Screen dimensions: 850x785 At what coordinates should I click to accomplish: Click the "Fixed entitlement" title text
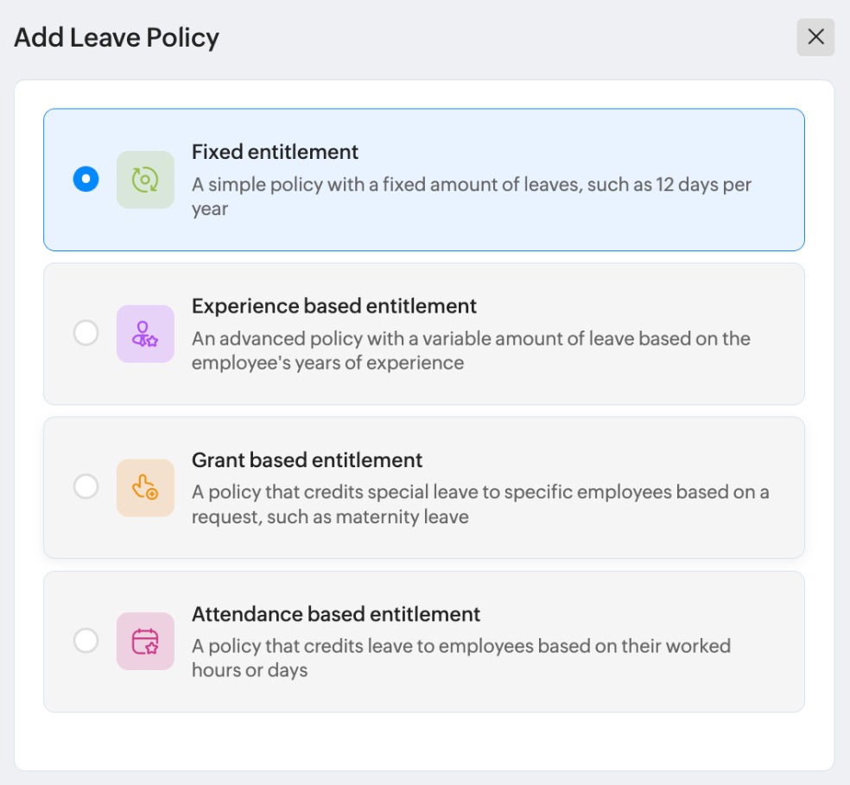click(x=275, y=152)
